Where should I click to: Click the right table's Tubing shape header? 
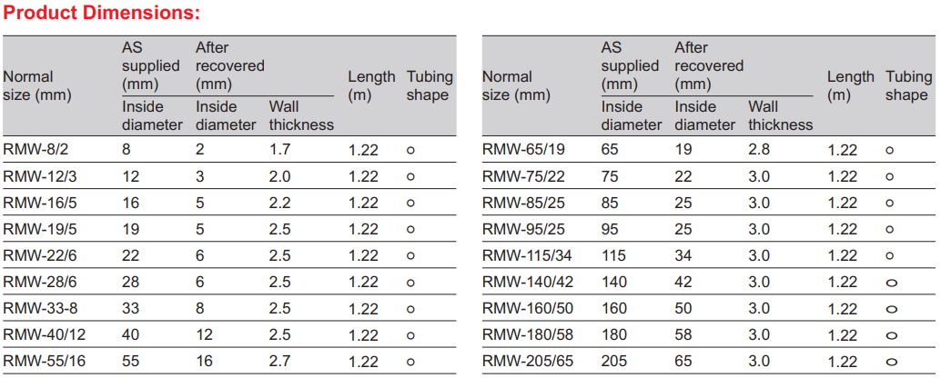(907, 85)
